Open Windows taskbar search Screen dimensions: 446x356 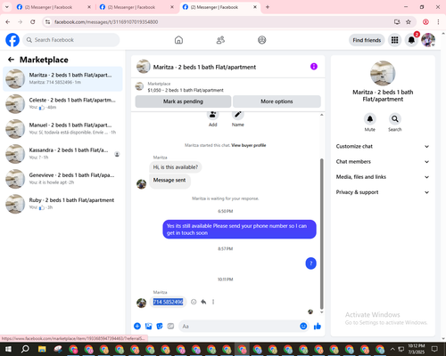pos(25,349)
